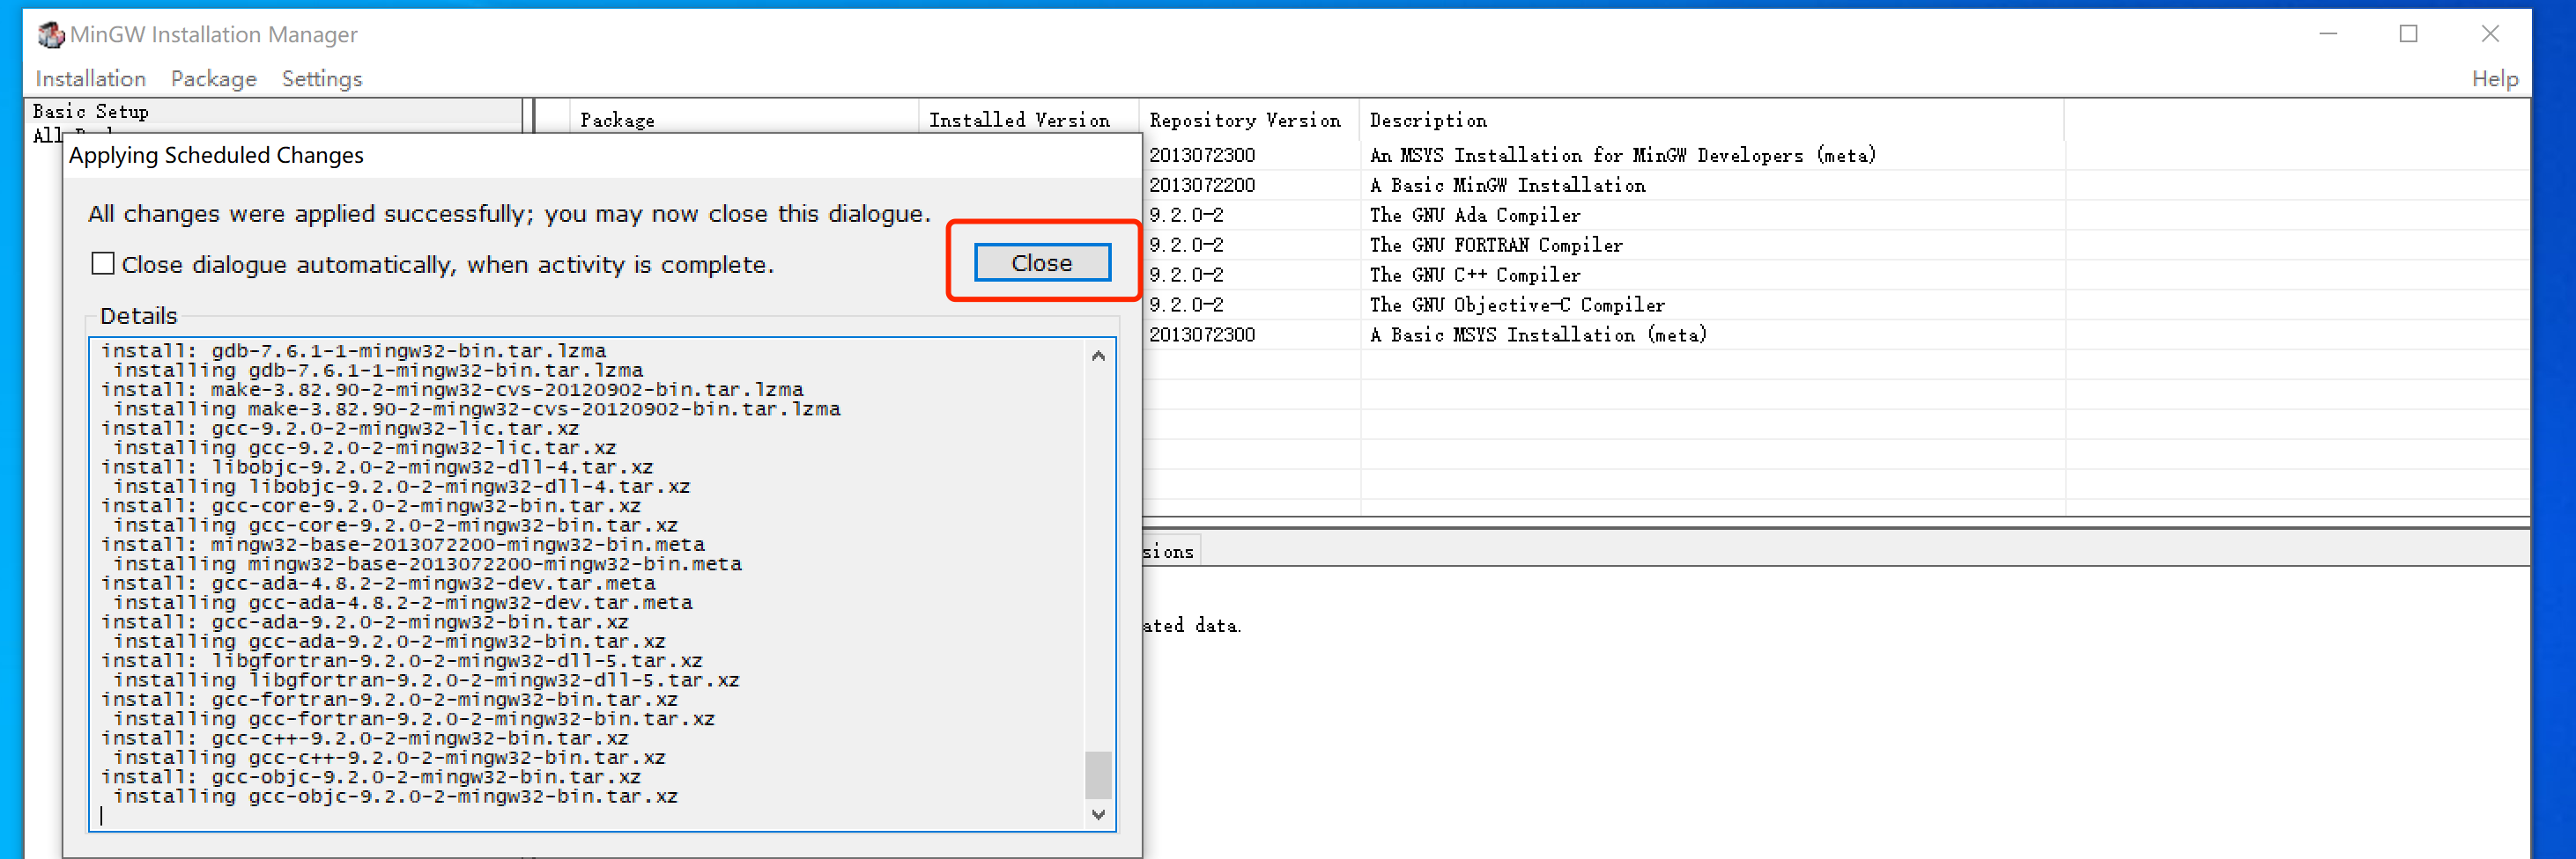
Task: Enable the close dialogue automatically checkbox
Action: click(102, 264)
